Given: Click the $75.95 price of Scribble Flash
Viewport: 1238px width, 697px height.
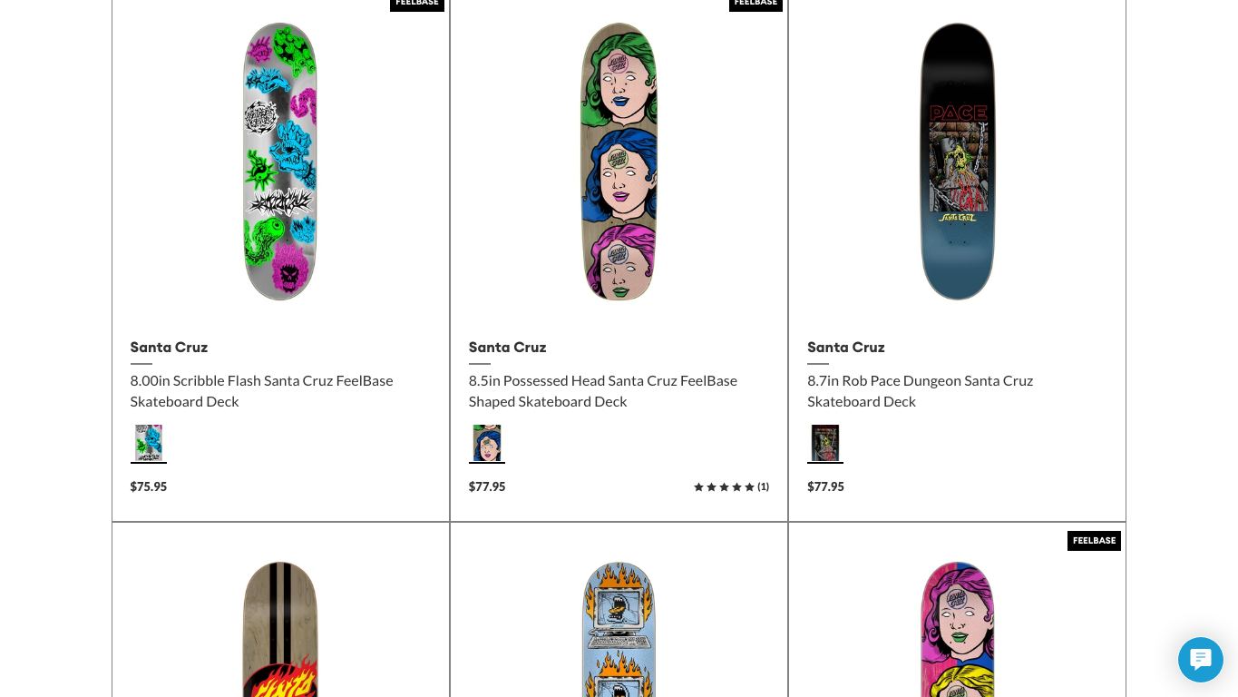Looking at the screenshot, I should point(149,486).
